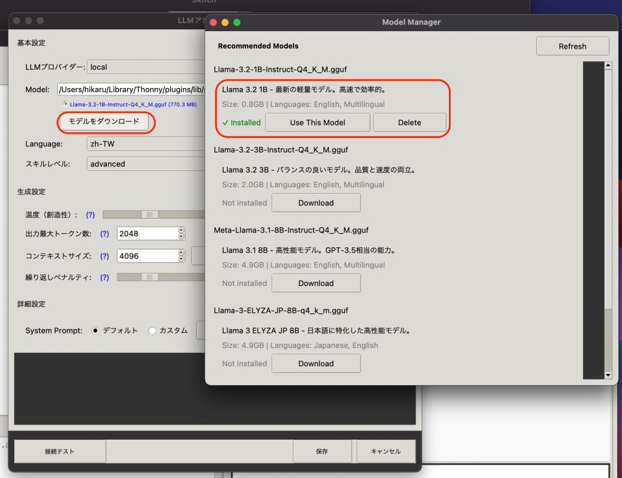This screenshot has width=622, height=478.
Task: Click the Size: 4.9GB Japanese, English line
Action: 300,345
